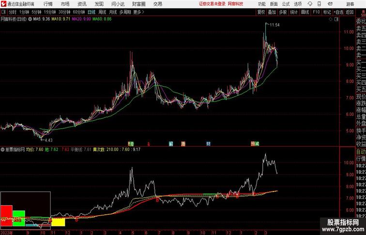Click the 复权 toolbar button

click(x=261, y=12)
